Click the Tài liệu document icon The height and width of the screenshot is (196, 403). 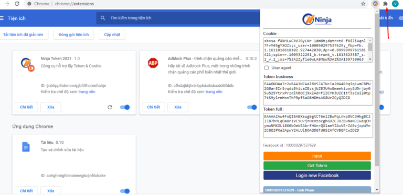click(26, 147)
